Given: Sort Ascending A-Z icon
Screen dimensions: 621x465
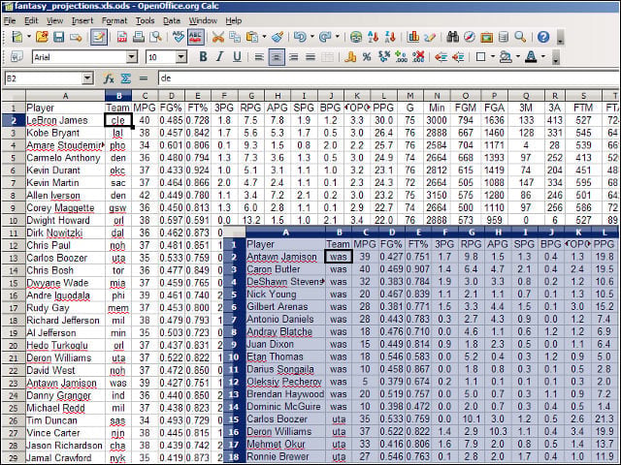Looking at the screenshot, I should (373, 37).
